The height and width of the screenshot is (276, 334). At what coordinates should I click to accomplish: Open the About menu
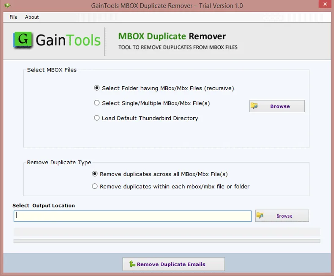(32, 17)
